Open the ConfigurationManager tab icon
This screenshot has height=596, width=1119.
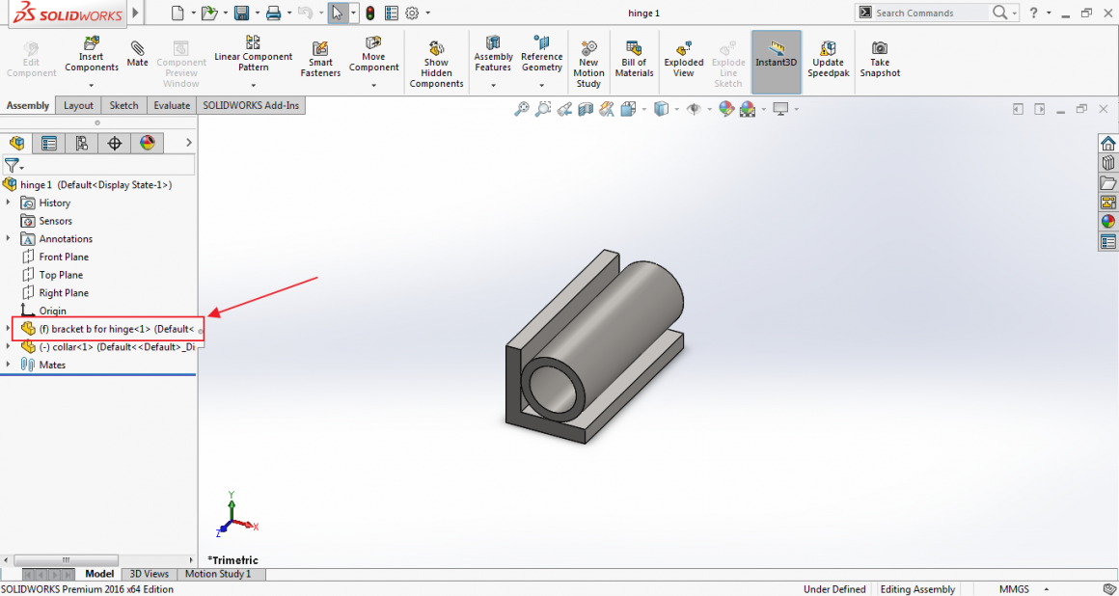pyautogui.click(x=81, y=142)
